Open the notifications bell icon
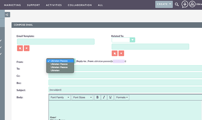Image resolution: width=202 pixels, height=120 pixels. (185, 4)
